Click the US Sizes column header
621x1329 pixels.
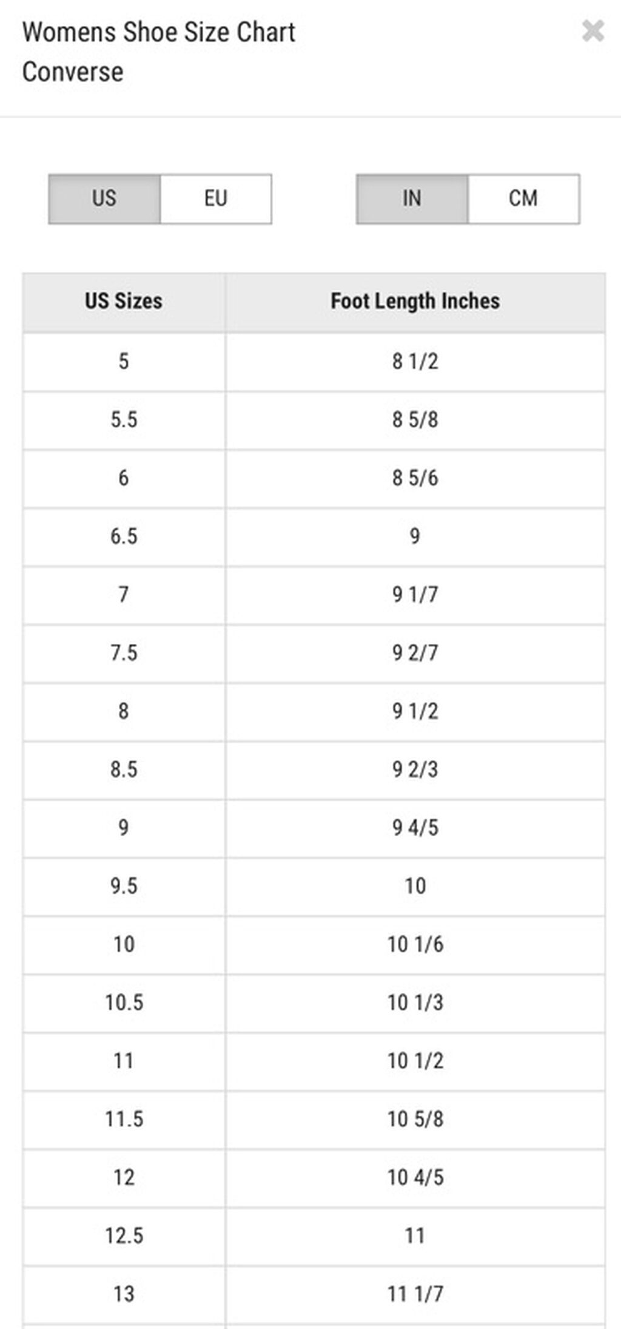124,302
